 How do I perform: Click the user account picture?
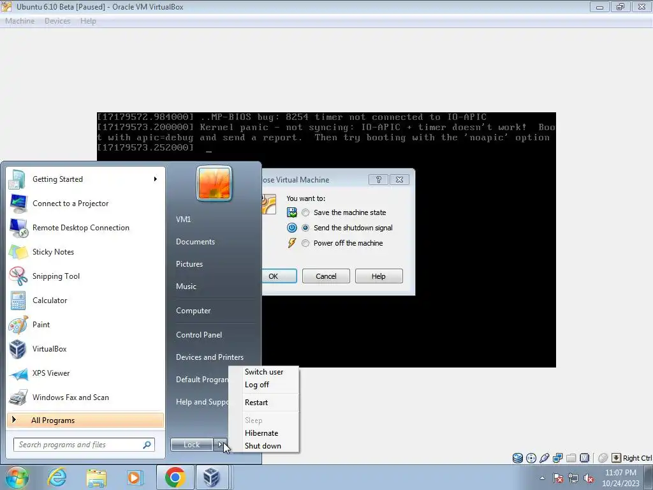point(214,183)
